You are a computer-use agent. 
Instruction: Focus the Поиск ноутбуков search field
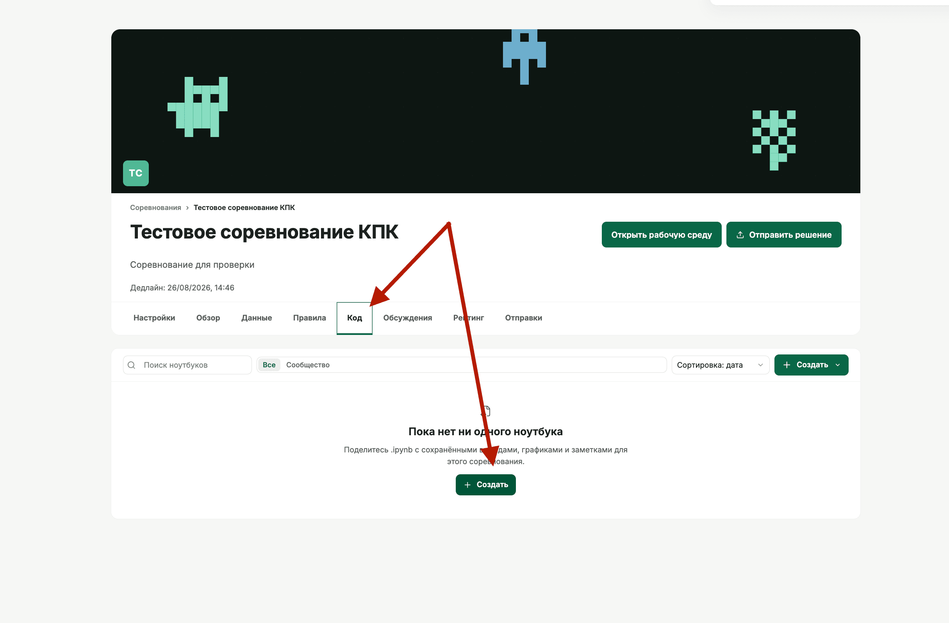[x=187, y=365]
